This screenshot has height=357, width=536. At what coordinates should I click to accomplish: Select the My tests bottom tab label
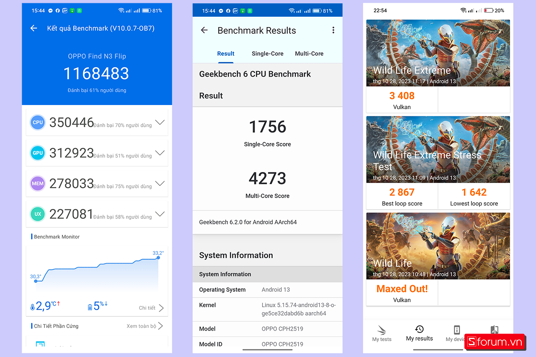click(382, 339)
